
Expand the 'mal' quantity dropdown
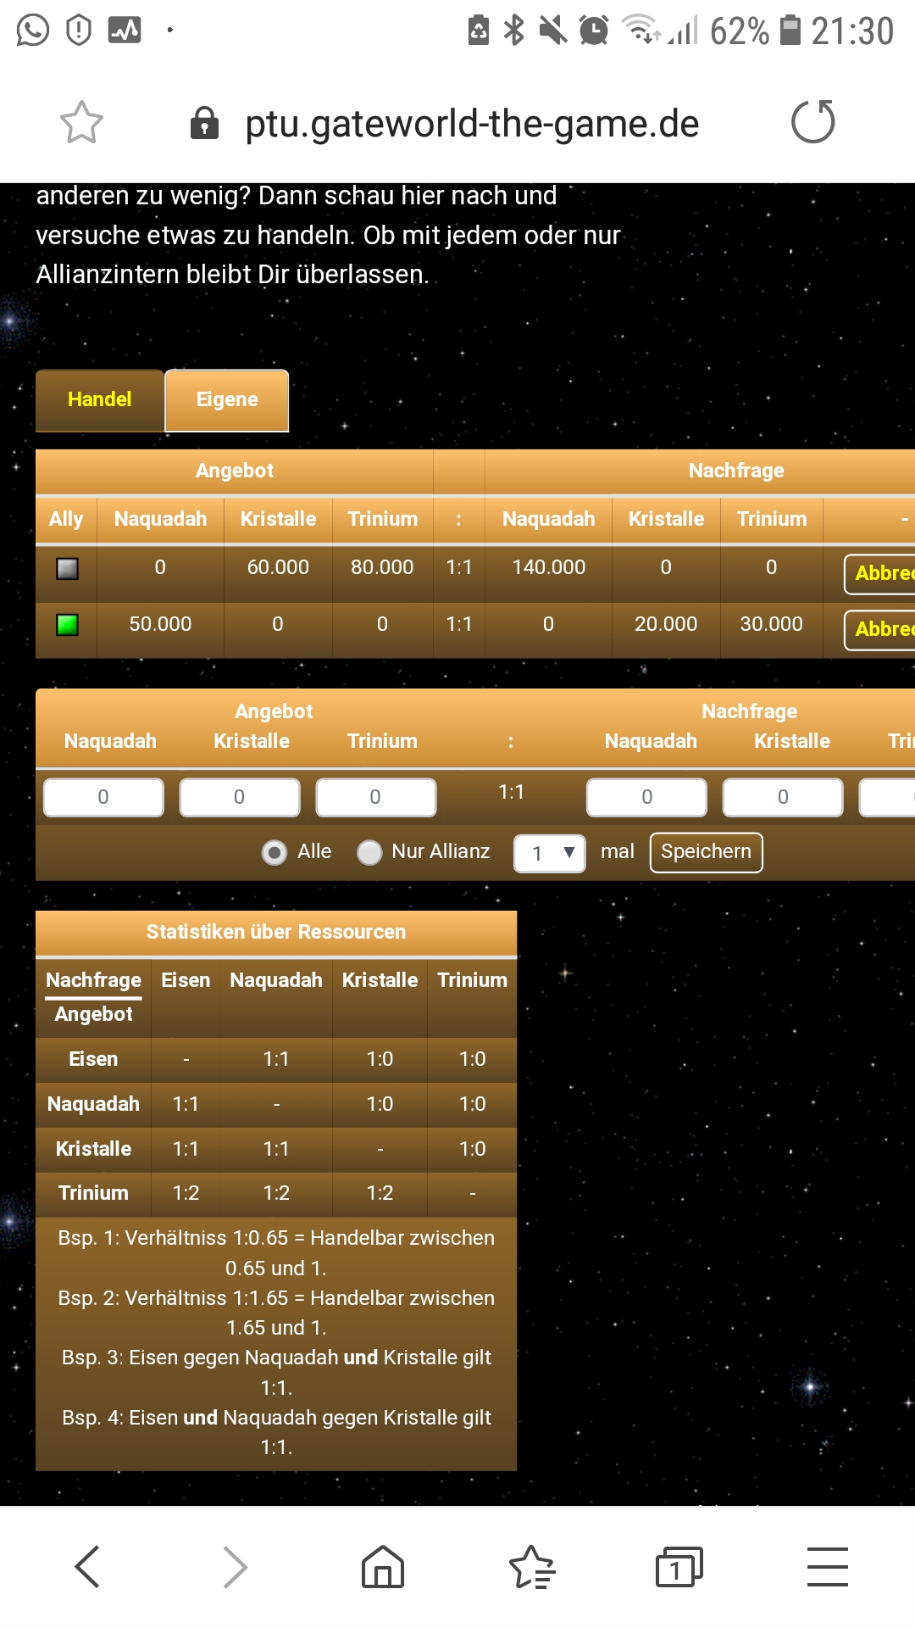[x=549, y=853]
